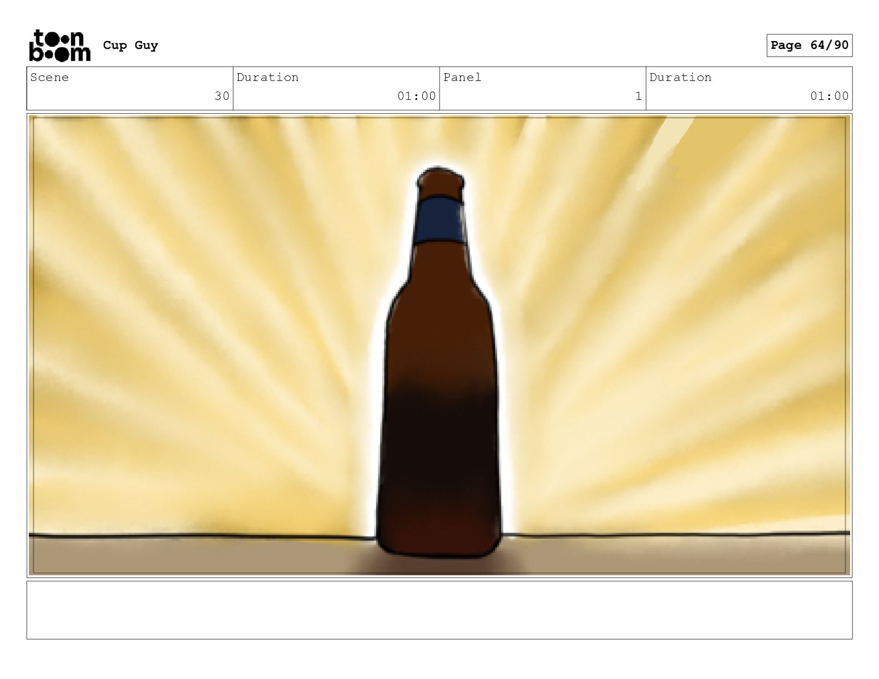The width and height of the screenshot is (879, 679).
Task: Select the 'Cup Guy' project title
Action: (130, 45)
